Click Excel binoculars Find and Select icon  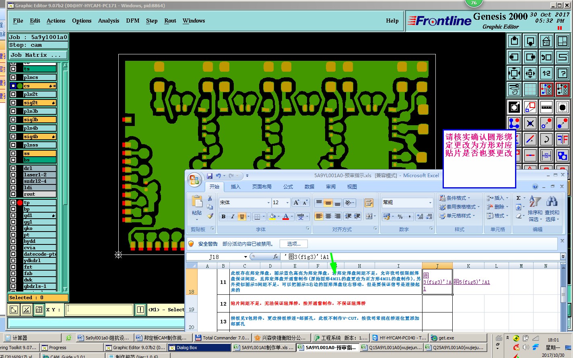click(552, 201)
